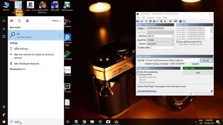223x125 pixels.
Task: Open the Help menu in Flash Magic
Action: click(165, 18)
